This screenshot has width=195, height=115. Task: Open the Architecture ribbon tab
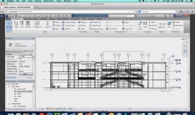point(17,19)
